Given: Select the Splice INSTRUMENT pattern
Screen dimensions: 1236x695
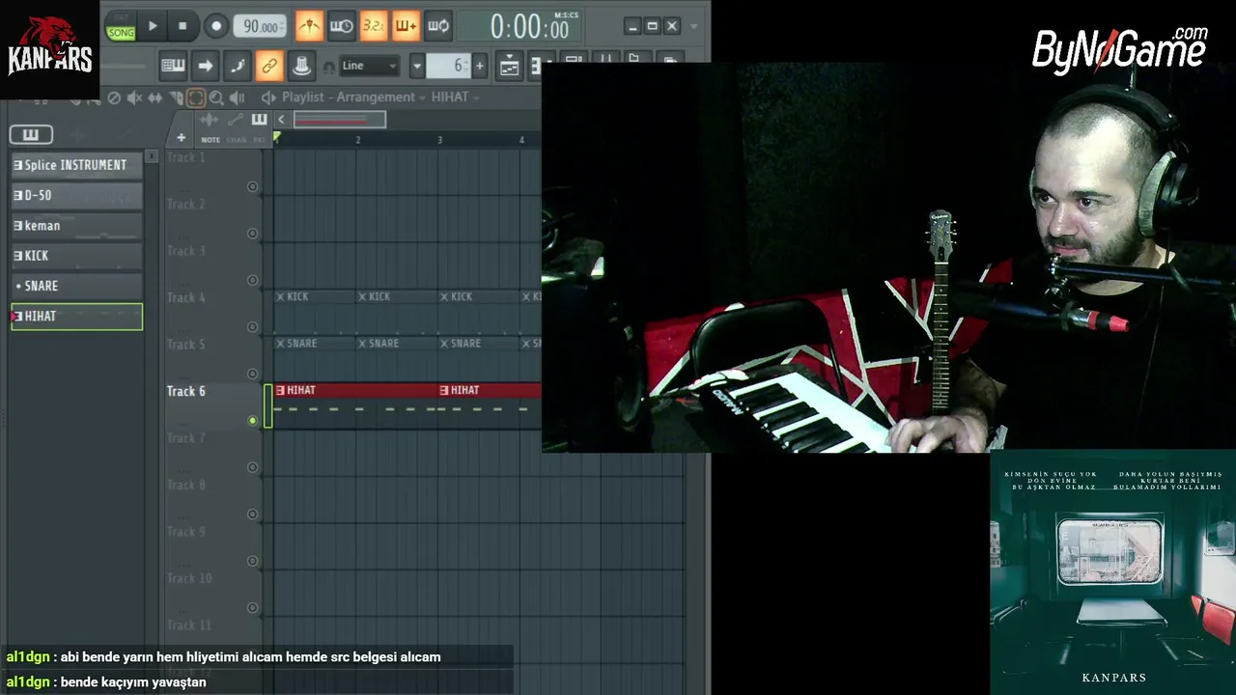Looking at the screenshot, I should (x=76, y=165).
